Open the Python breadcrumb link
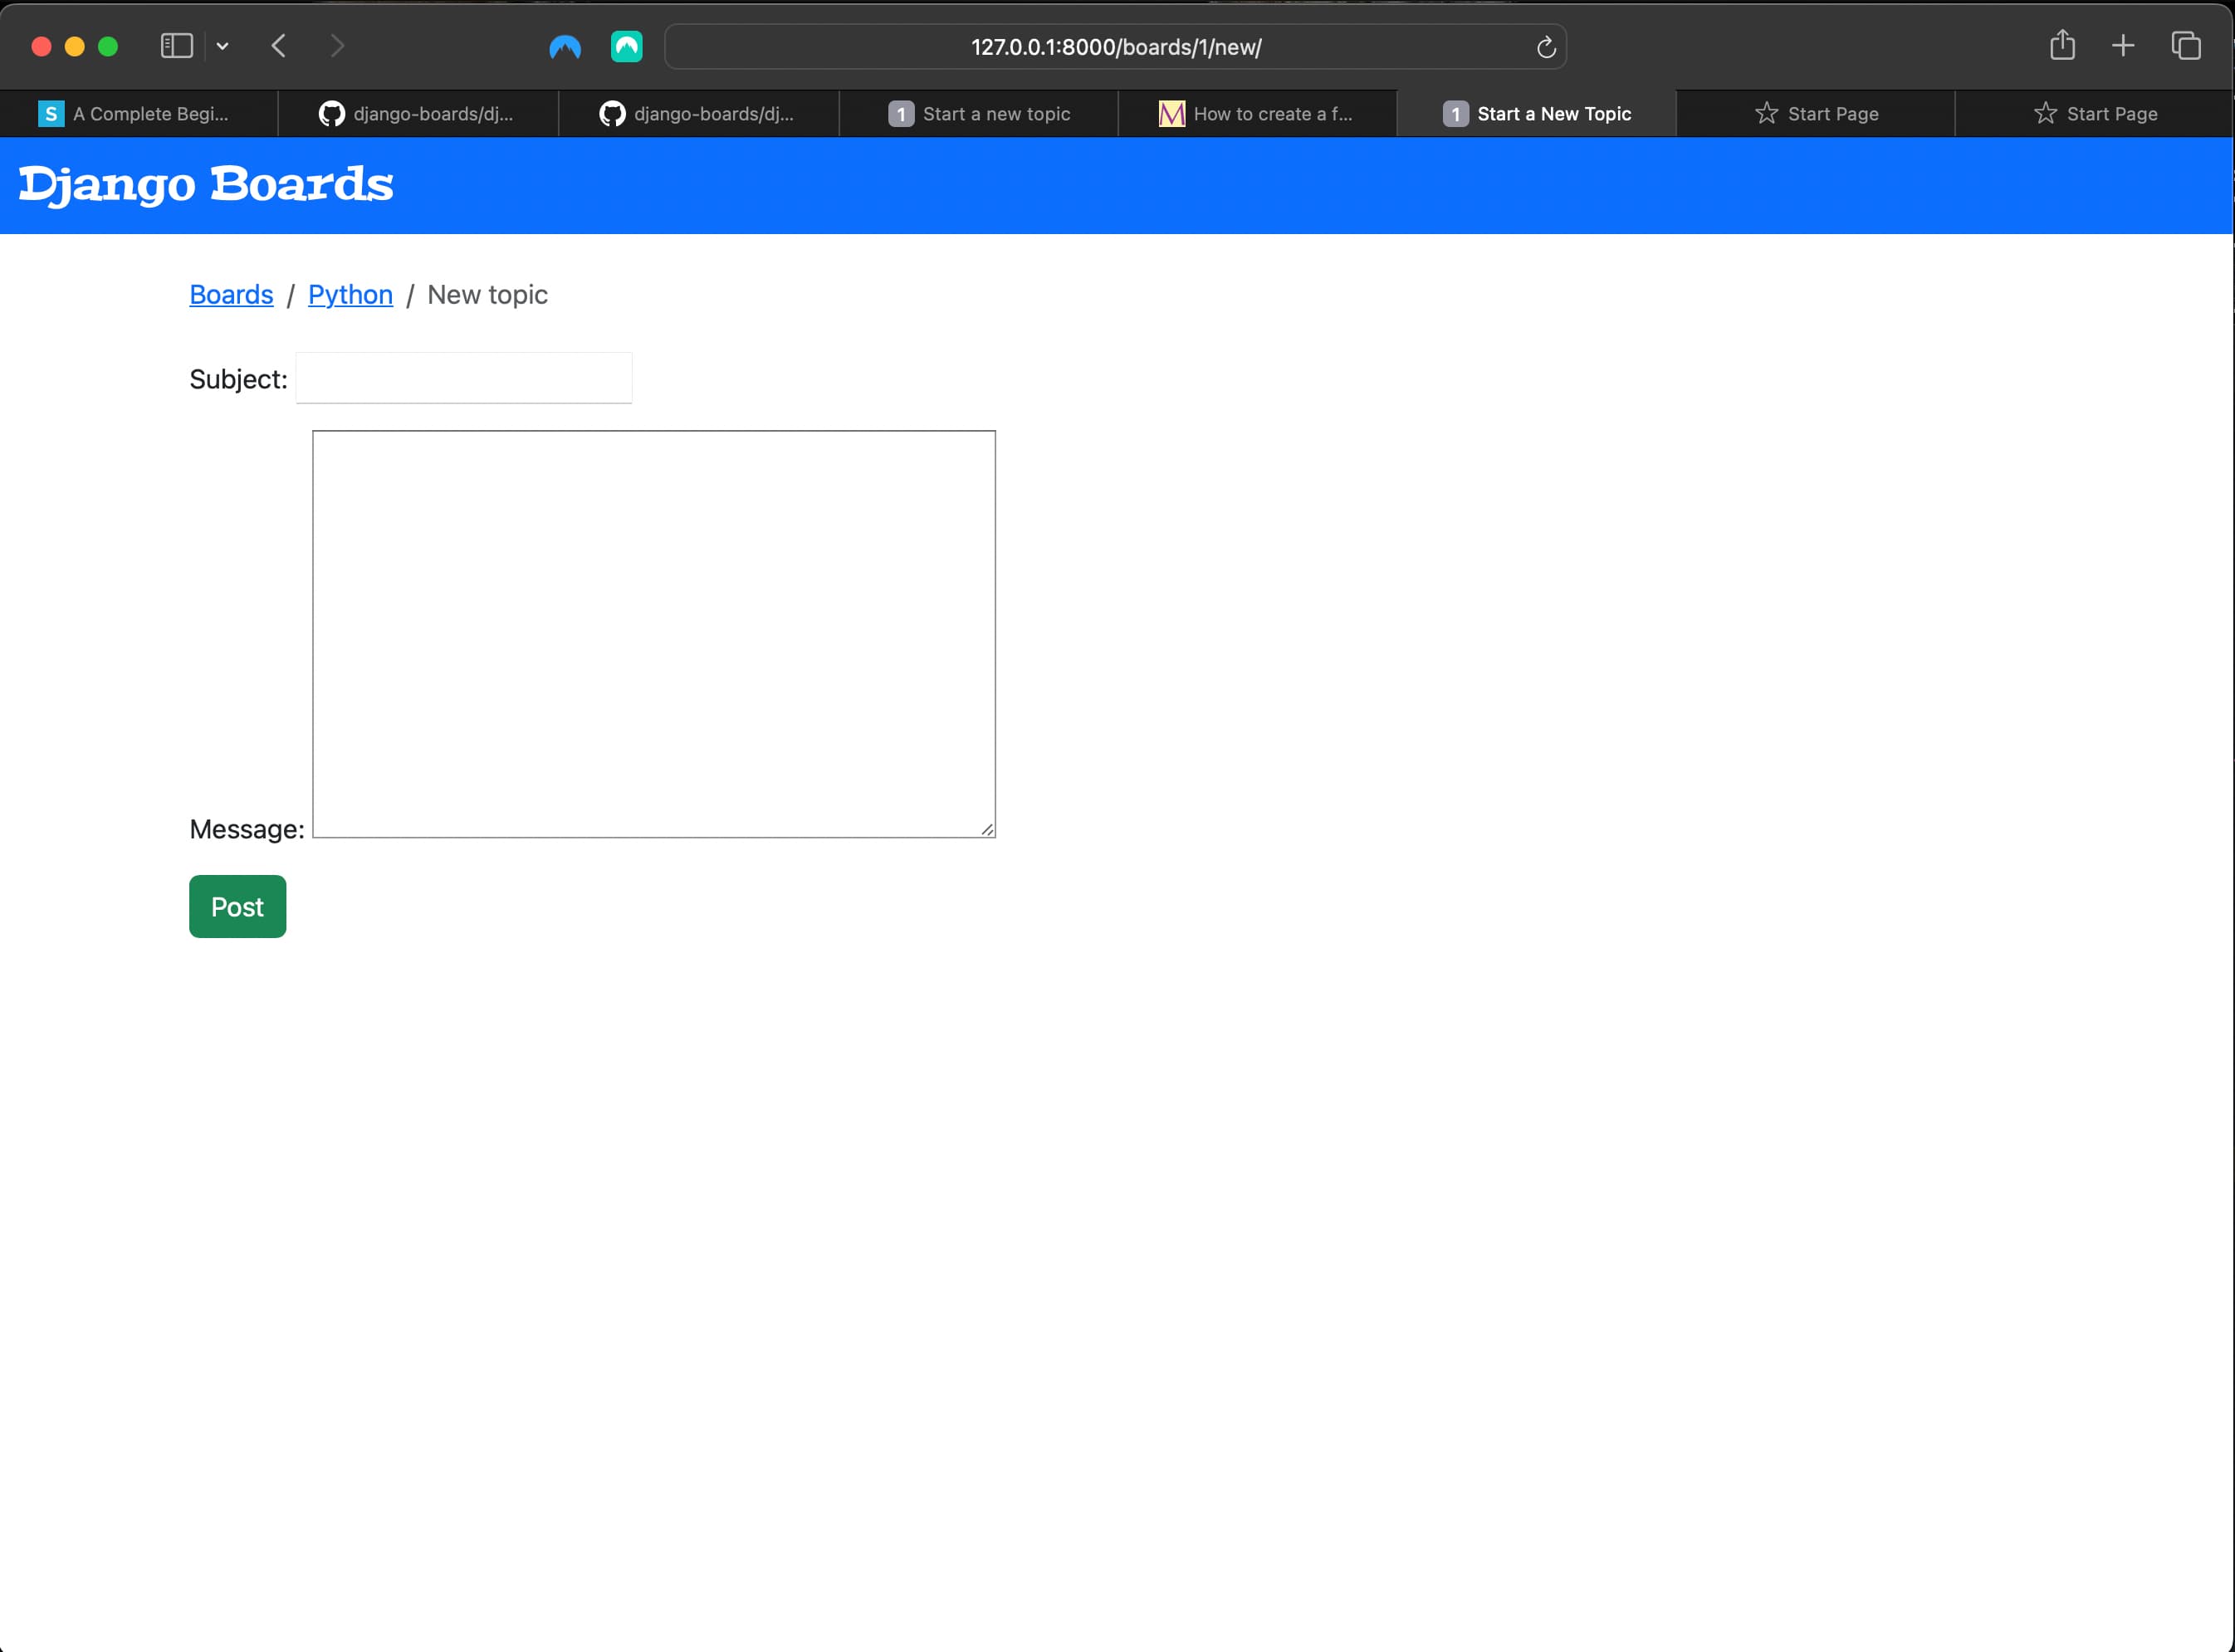Screen dimensions: 2235x1652 350,295
